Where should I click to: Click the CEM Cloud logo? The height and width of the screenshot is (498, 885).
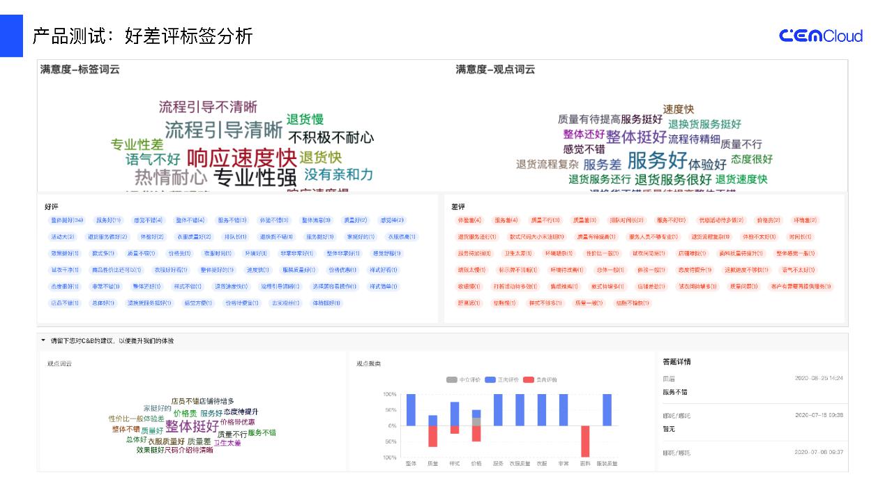[820, 36]
